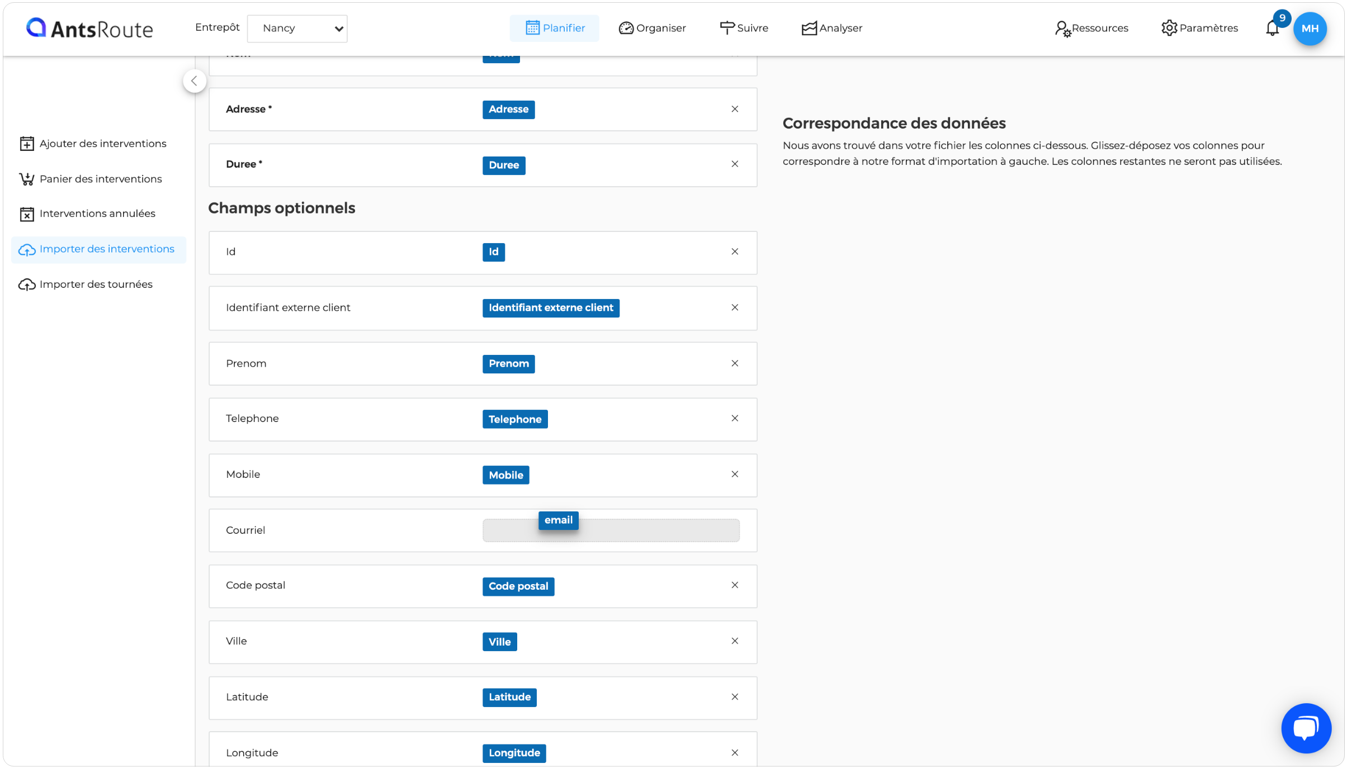1347x768 pixels.
Task: Open the chat support bubble
Action: pyautogui.click(x=1306, y=728)
